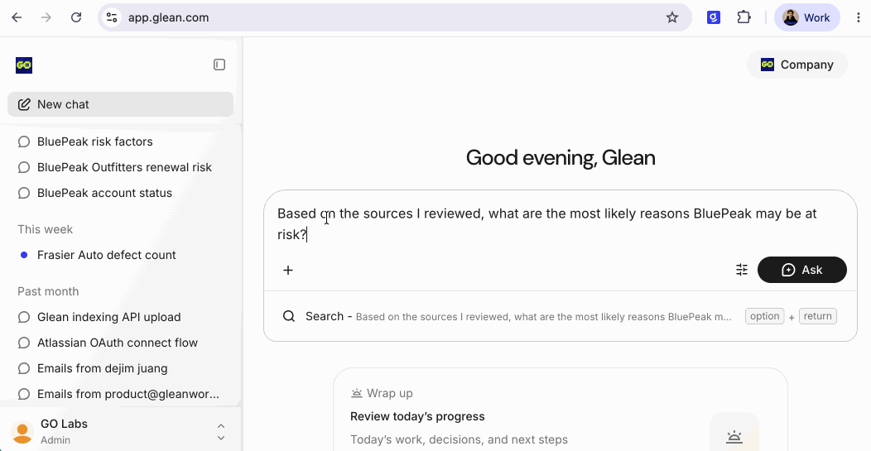
Task: Click the option key hint
Action: [x=764, y=316]
